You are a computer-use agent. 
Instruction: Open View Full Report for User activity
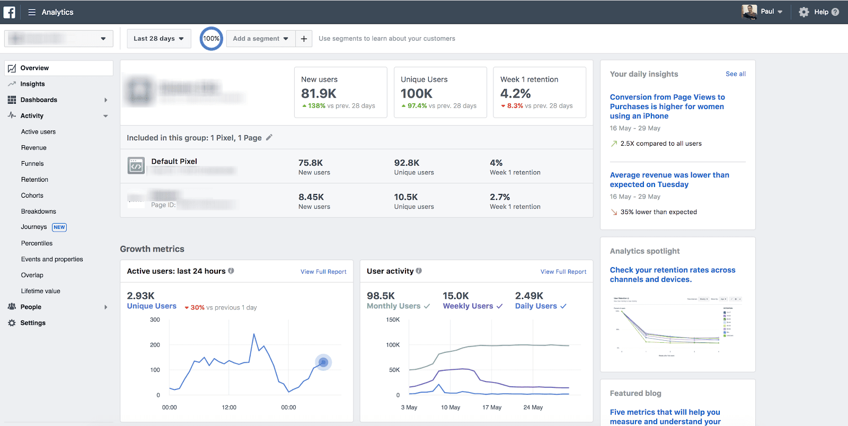pyautogui.click(x=563, y=272)
